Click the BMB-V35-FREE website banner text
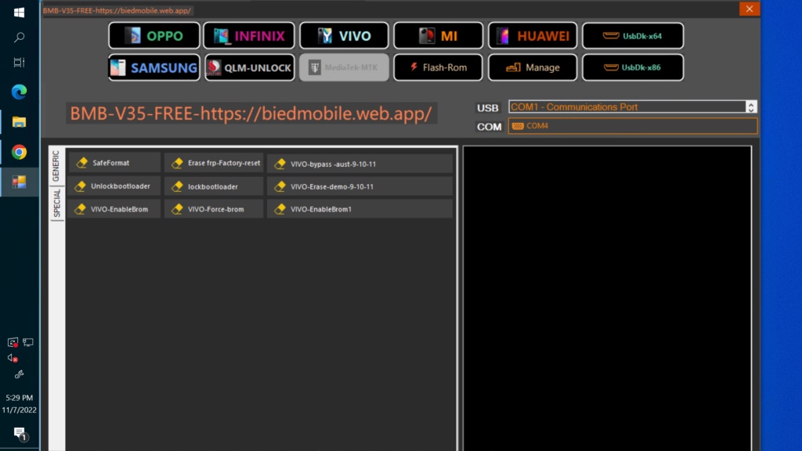 click(251, 114)
